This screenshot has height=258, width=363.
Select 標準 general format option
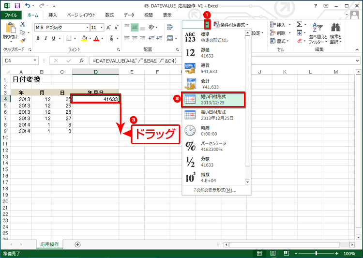(213, 37)
